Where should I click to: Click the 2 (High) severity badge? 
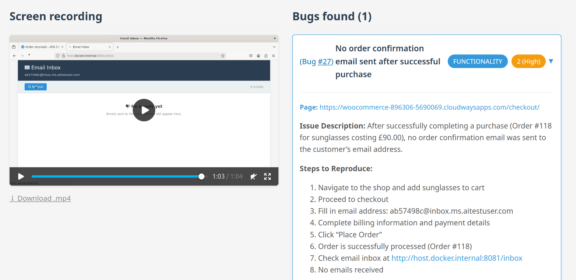coord(528,61)
